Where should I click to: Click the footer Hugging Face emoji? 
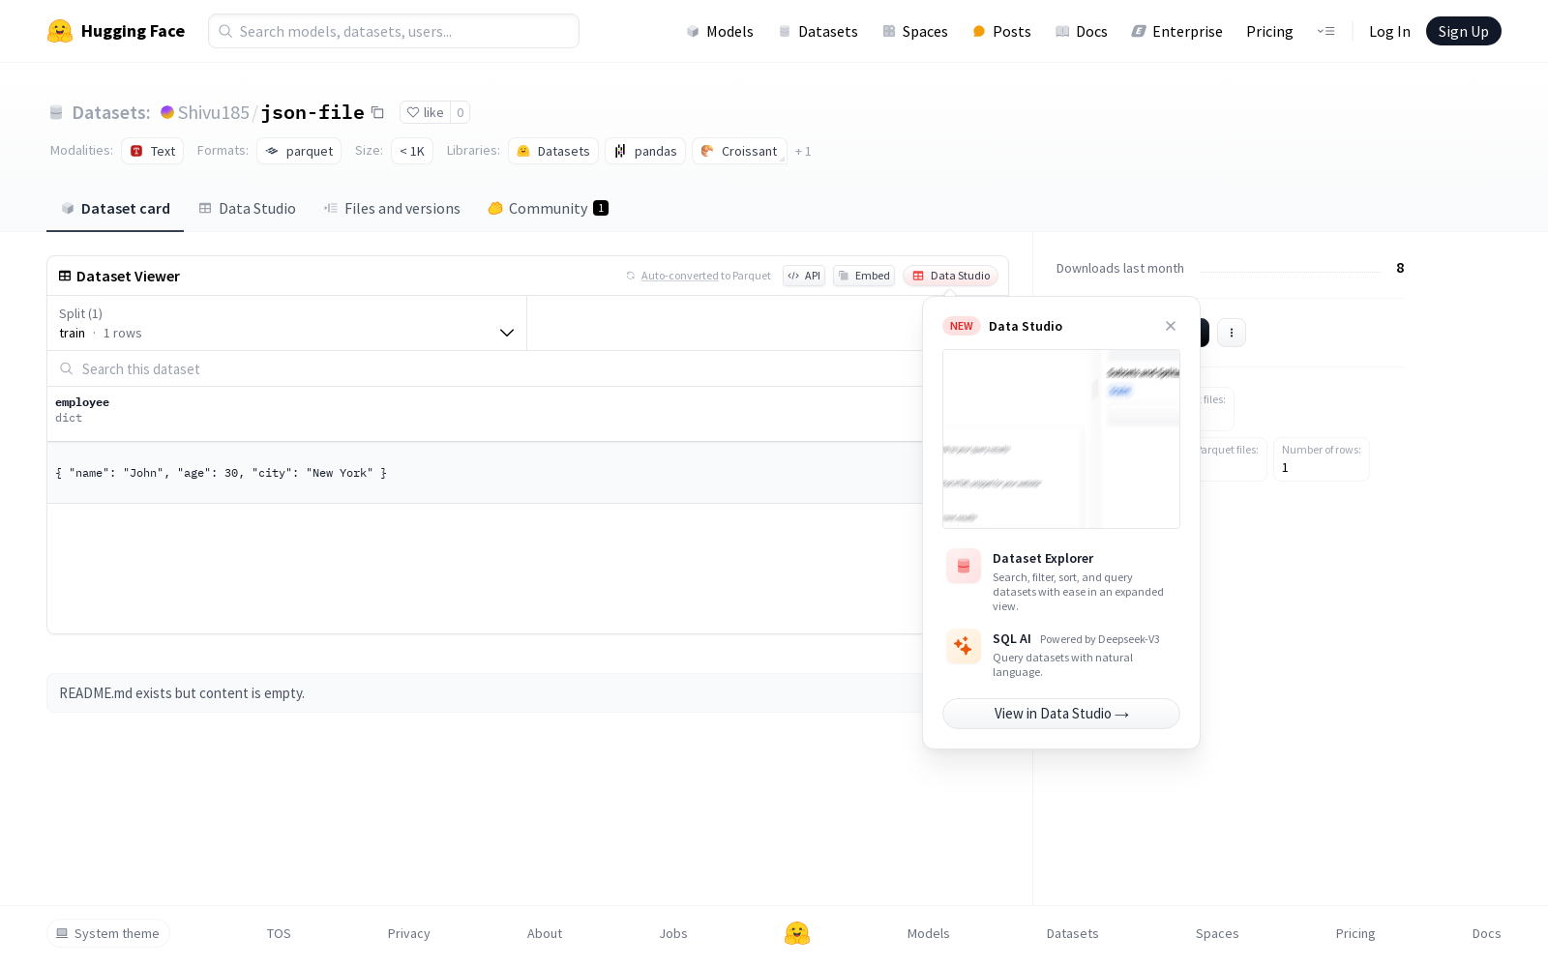[x=797, y=933]
